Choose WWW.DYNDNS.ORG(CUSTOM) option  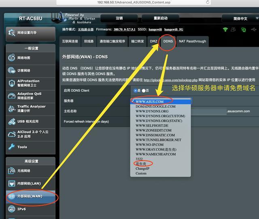161,116
